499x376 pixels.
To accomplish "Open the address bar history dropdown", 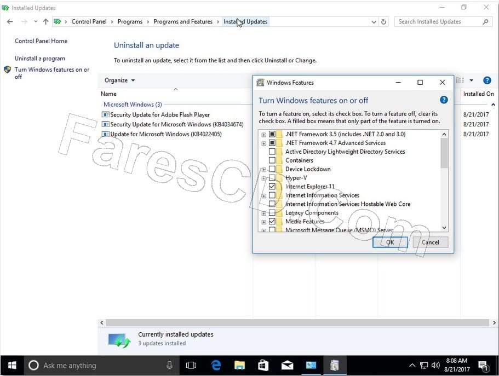I will coord(374,22).
